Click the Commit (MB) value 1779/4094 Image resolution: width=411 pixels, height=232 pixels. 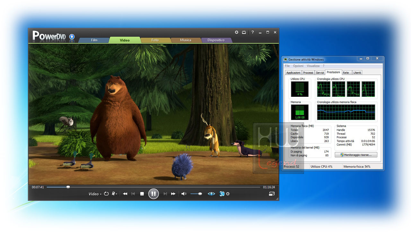368,145
